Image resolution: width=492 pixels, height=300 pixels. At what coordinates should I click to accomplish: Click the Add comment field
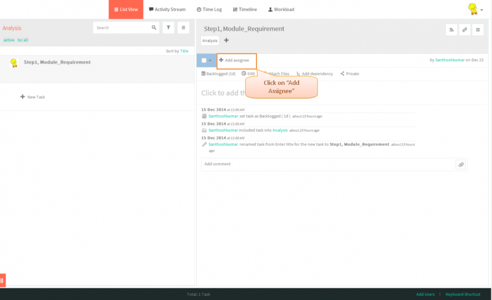pyautogui.click(x=328, y=164)
